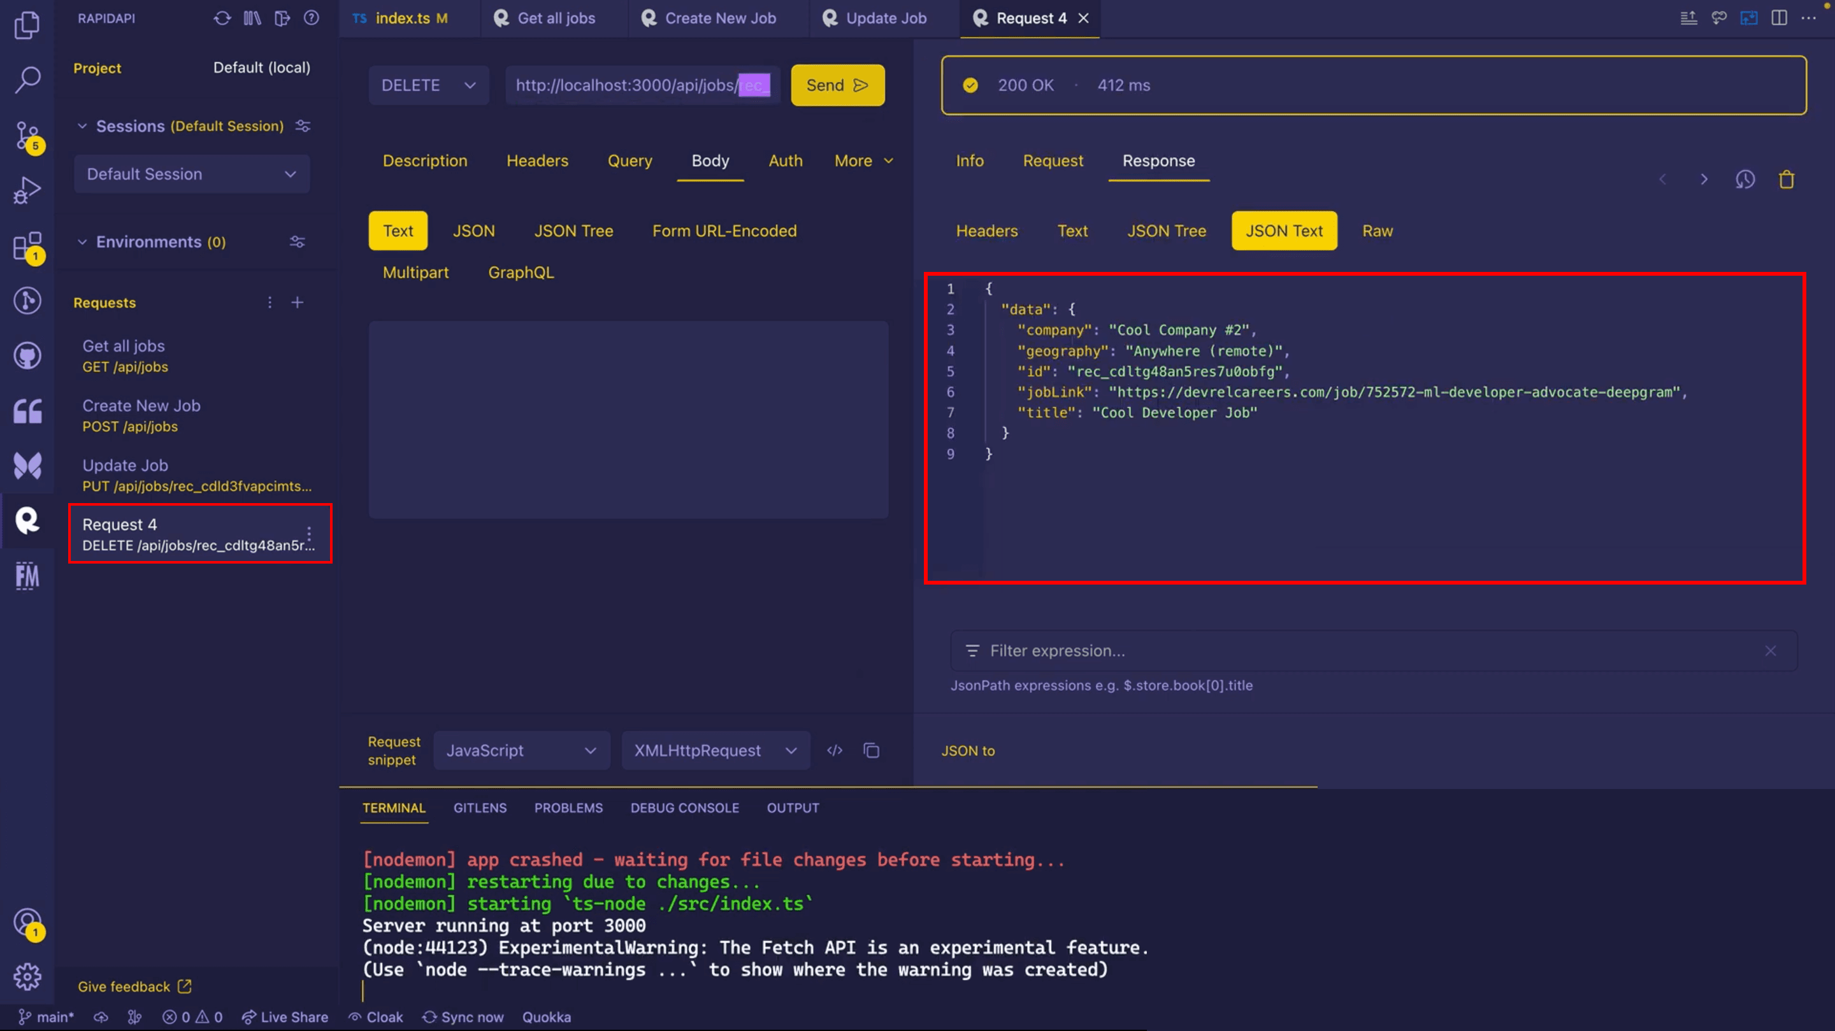Open RapidAPI Client icon in activity bar
1835x1031 pixels.
coord(27,520)
